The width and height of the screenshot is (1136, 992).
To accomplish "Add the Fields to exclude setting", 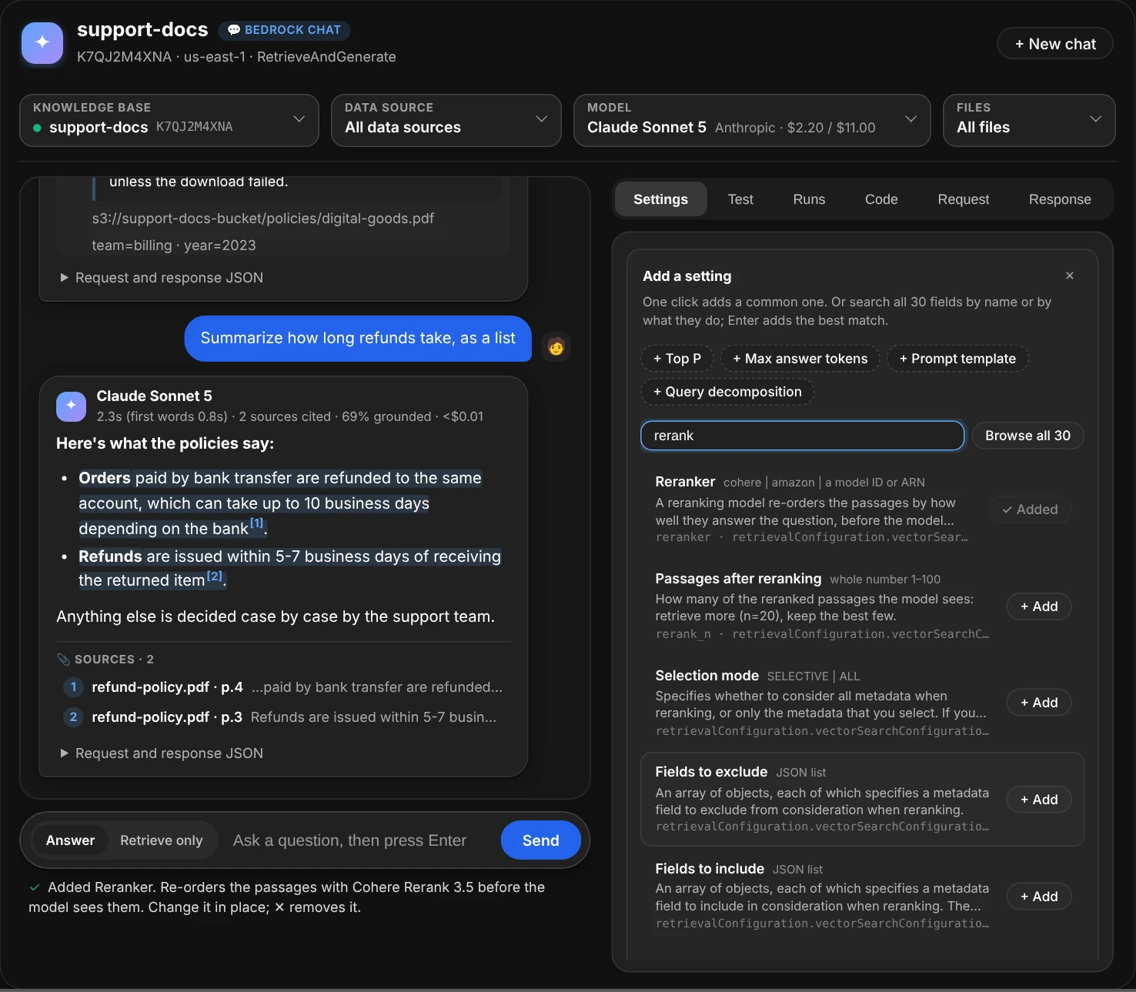I will click(x=1039, y=800).
